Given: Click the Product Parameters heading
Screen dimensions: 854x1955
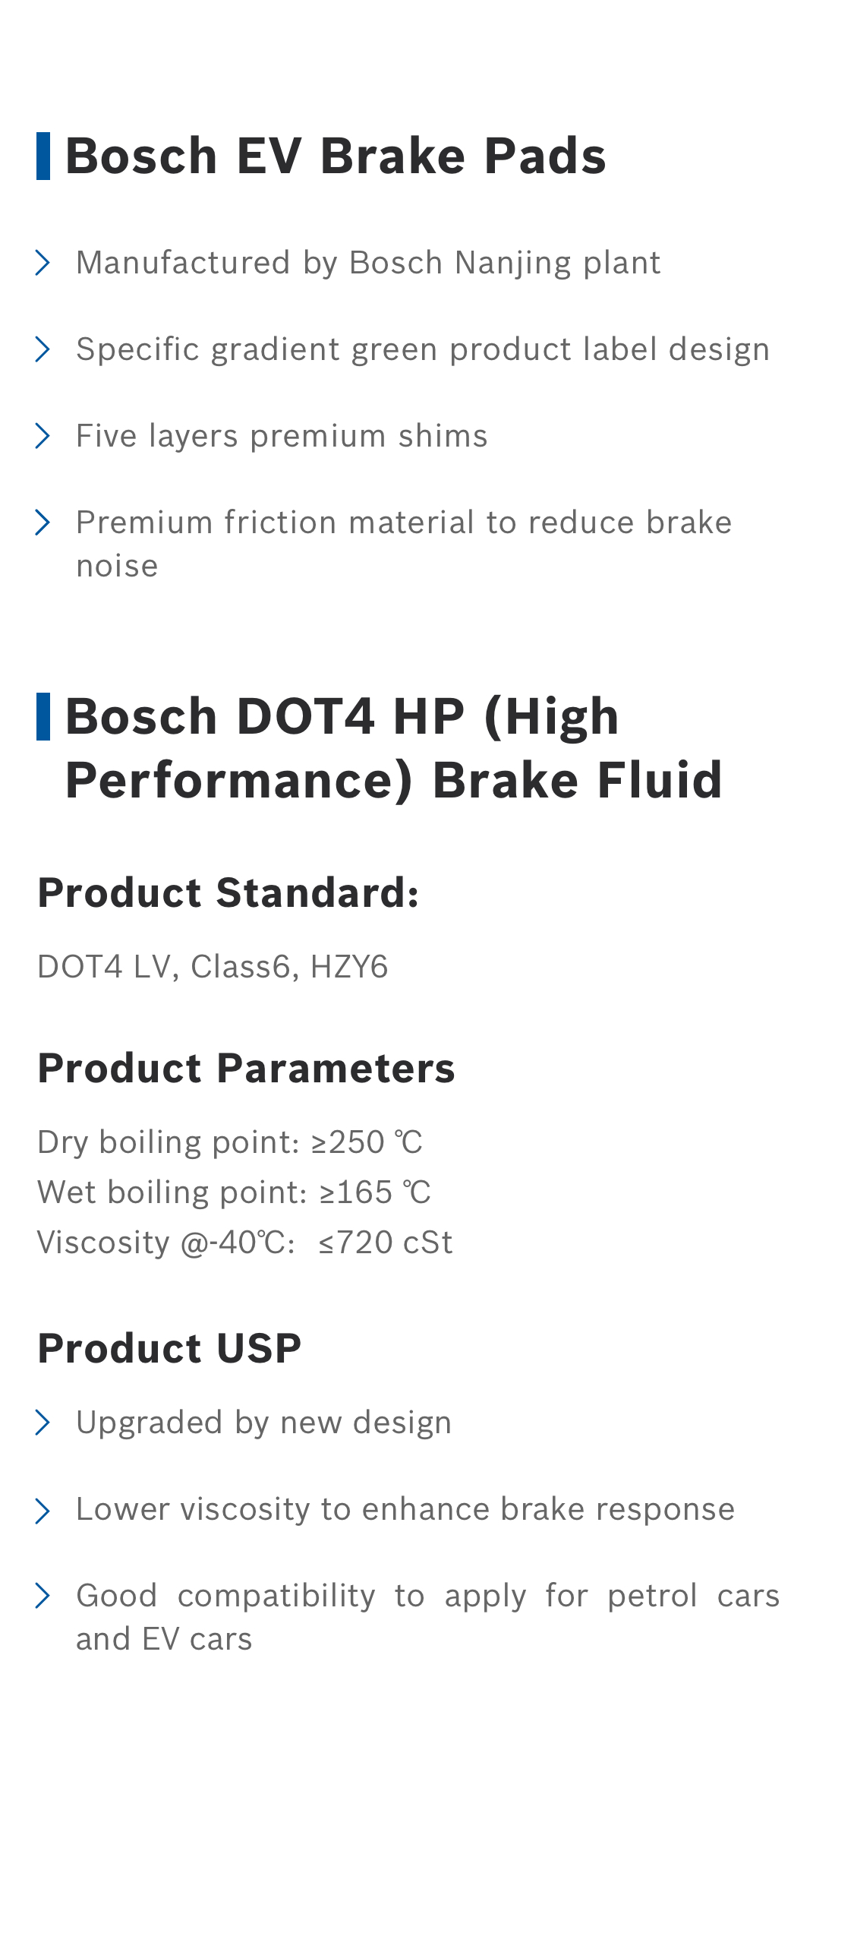Looking at the screenshot, I should coord(246,1069).
